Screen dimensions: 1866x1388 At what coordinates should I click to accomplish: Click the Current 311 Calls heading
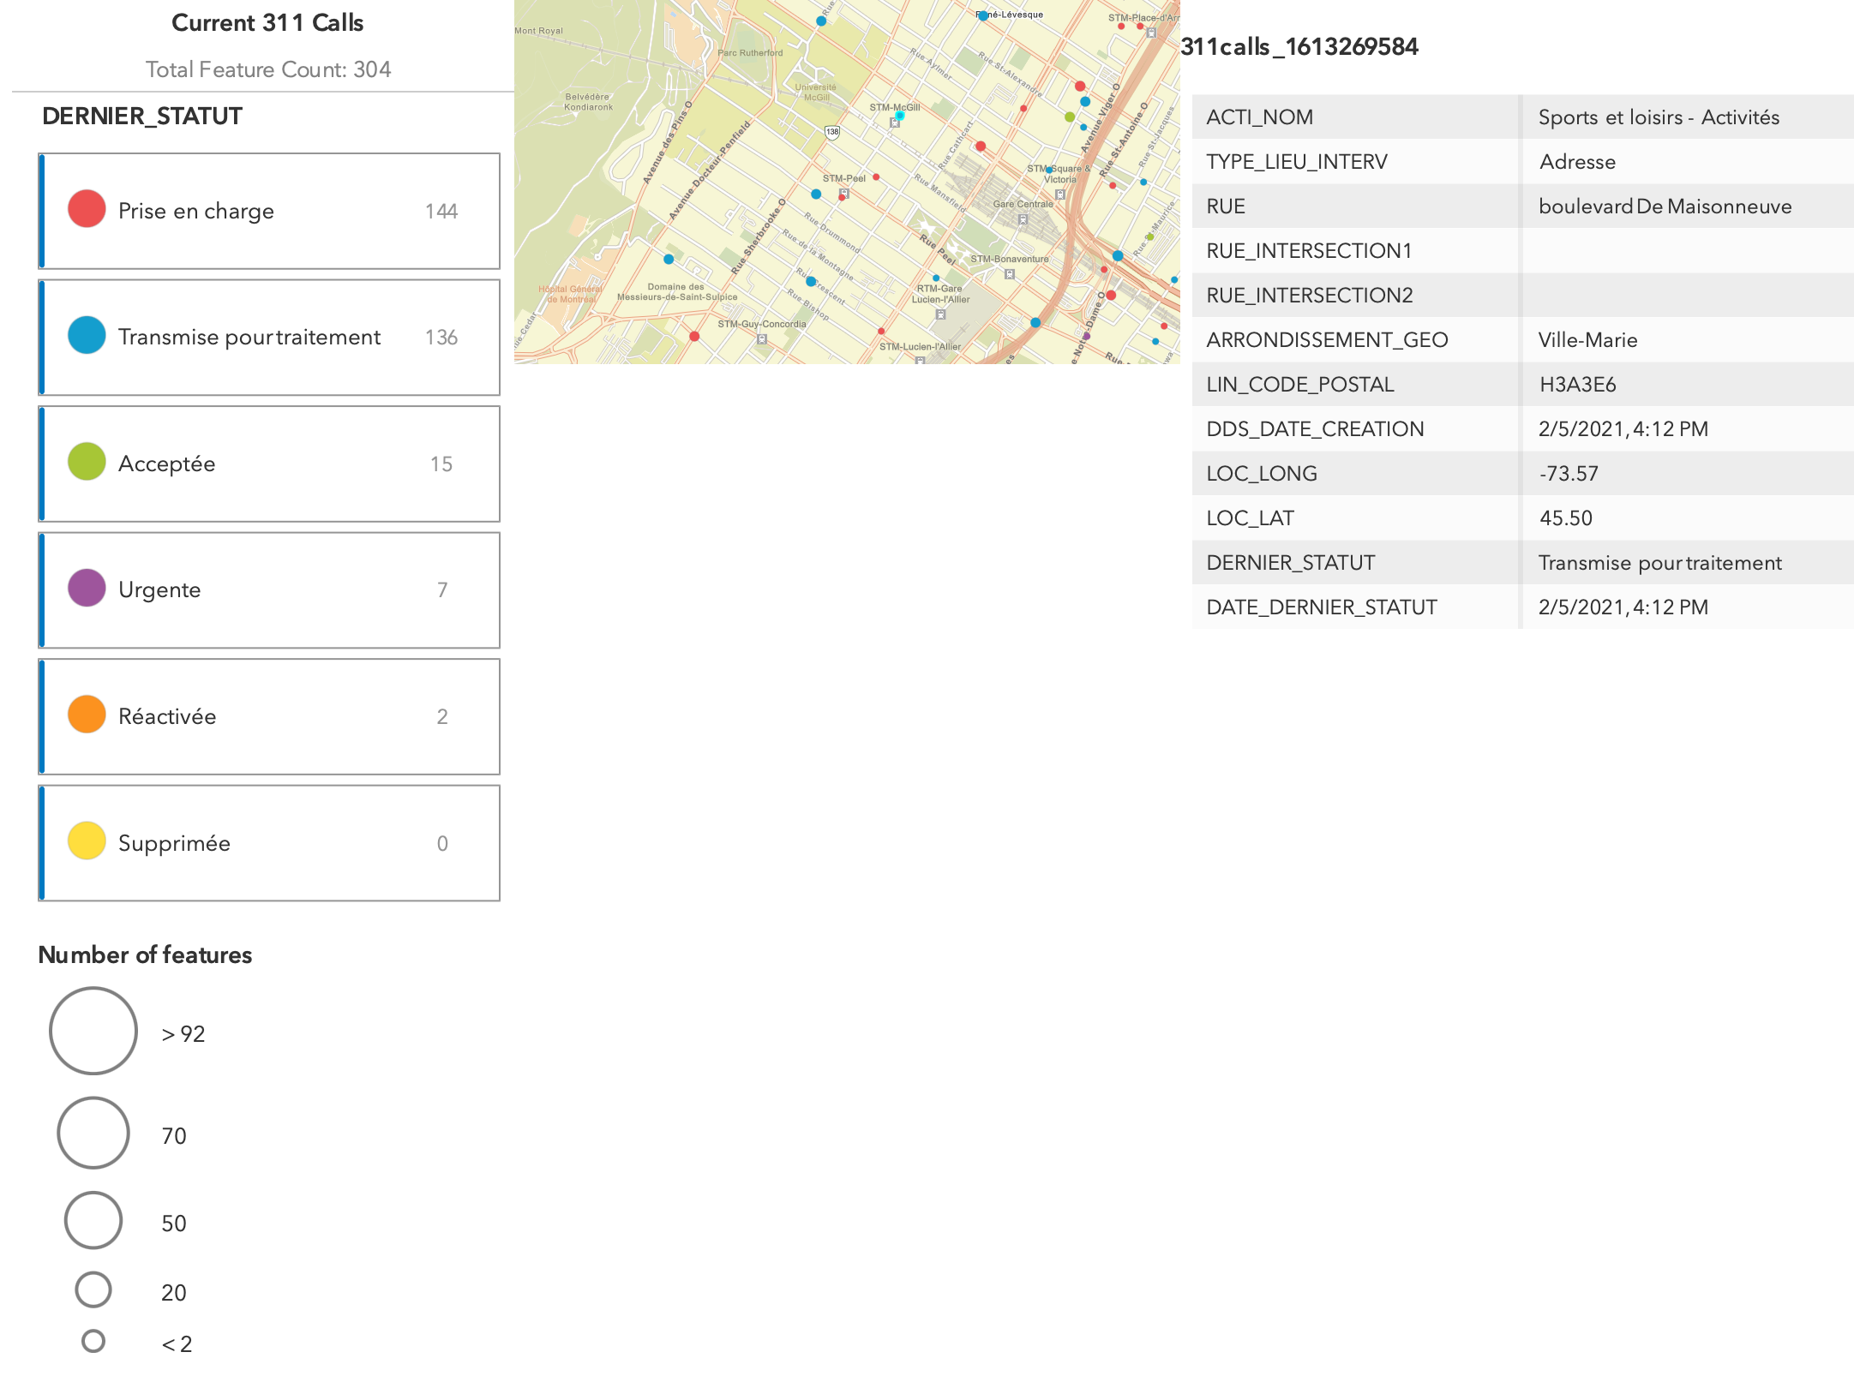tap(267, 23)
